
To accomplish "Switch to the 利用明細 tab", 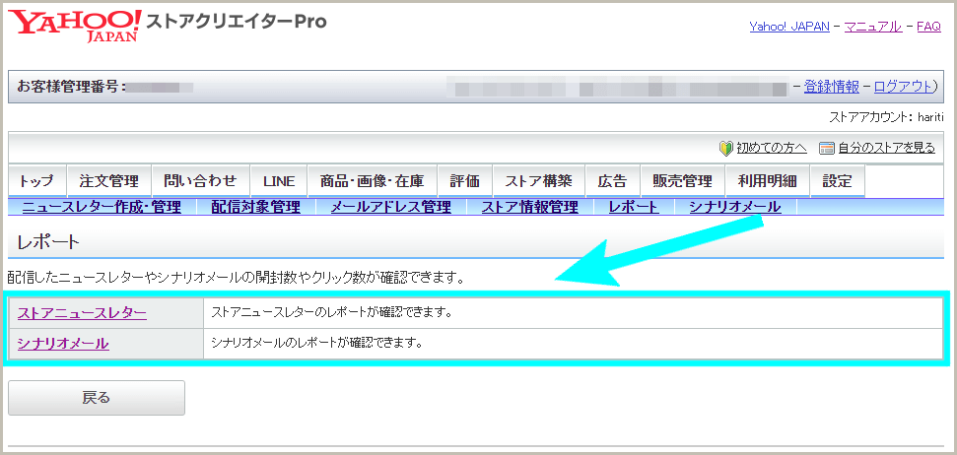I will [767, 180].
